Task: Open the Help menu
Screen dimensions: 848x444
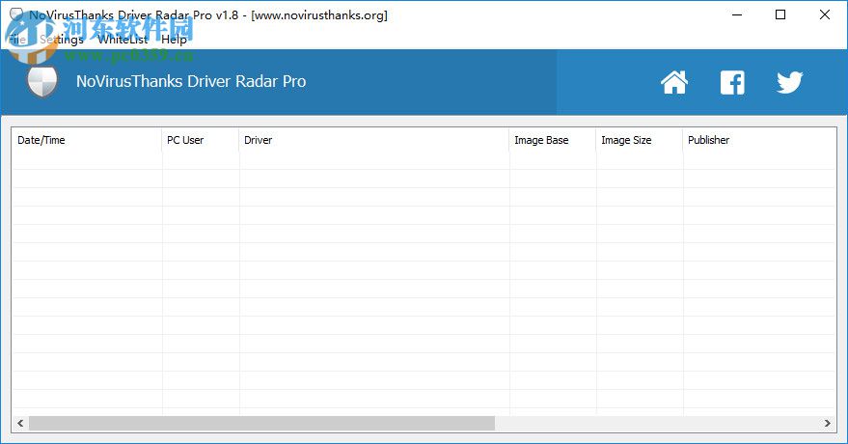Action: [x=175, y=40]
